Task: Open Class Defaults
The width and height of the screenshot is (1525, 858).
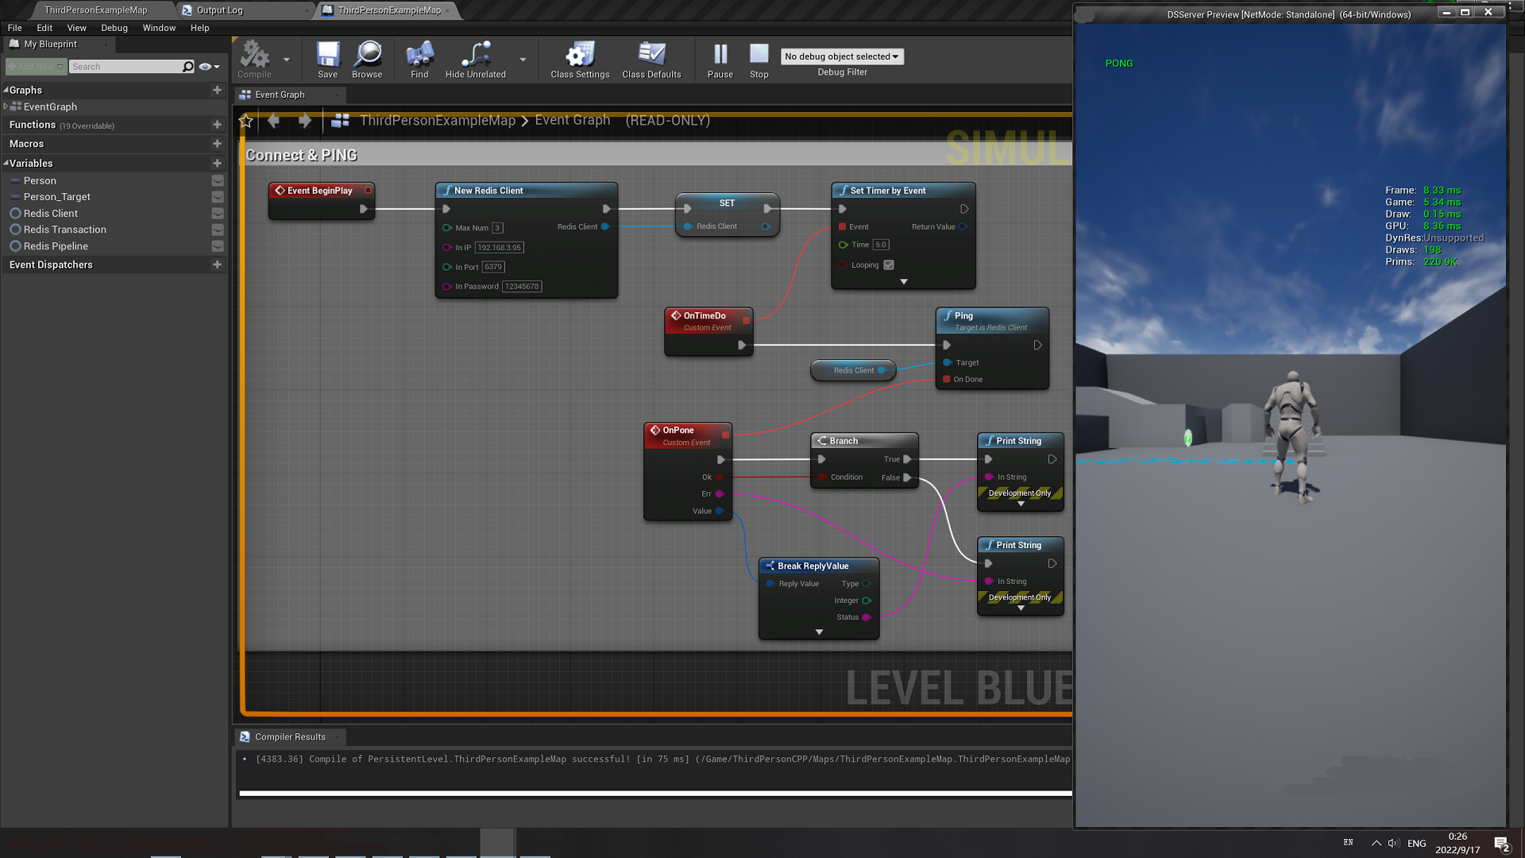Action: 651,55
